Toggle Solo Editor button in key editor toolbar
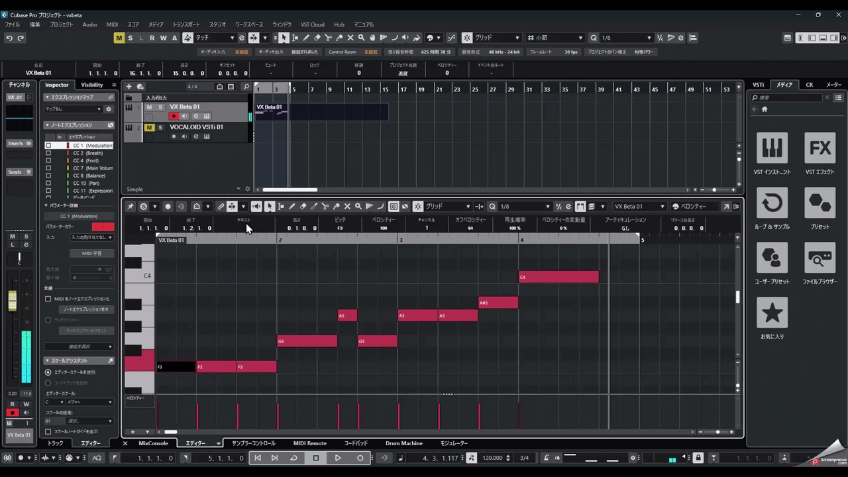This screenshot has width=848, height=477. (143, 207)
